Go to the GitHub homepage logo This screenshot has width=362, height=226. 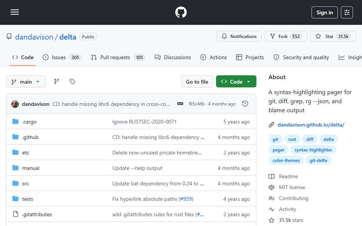coord(181,12)
